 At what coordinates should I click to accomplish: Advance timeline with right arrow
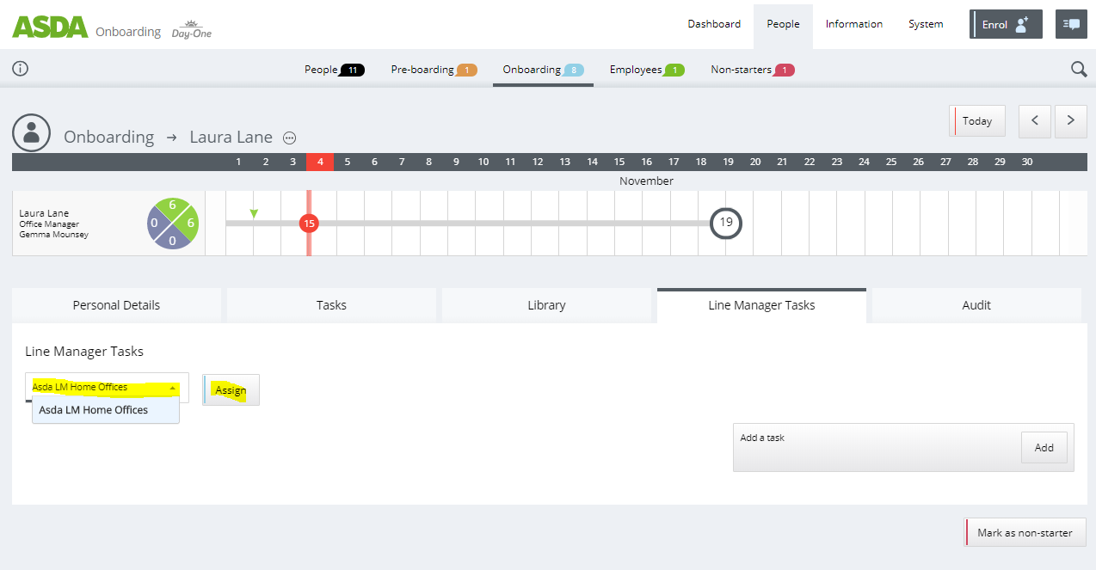point(1070,121)
